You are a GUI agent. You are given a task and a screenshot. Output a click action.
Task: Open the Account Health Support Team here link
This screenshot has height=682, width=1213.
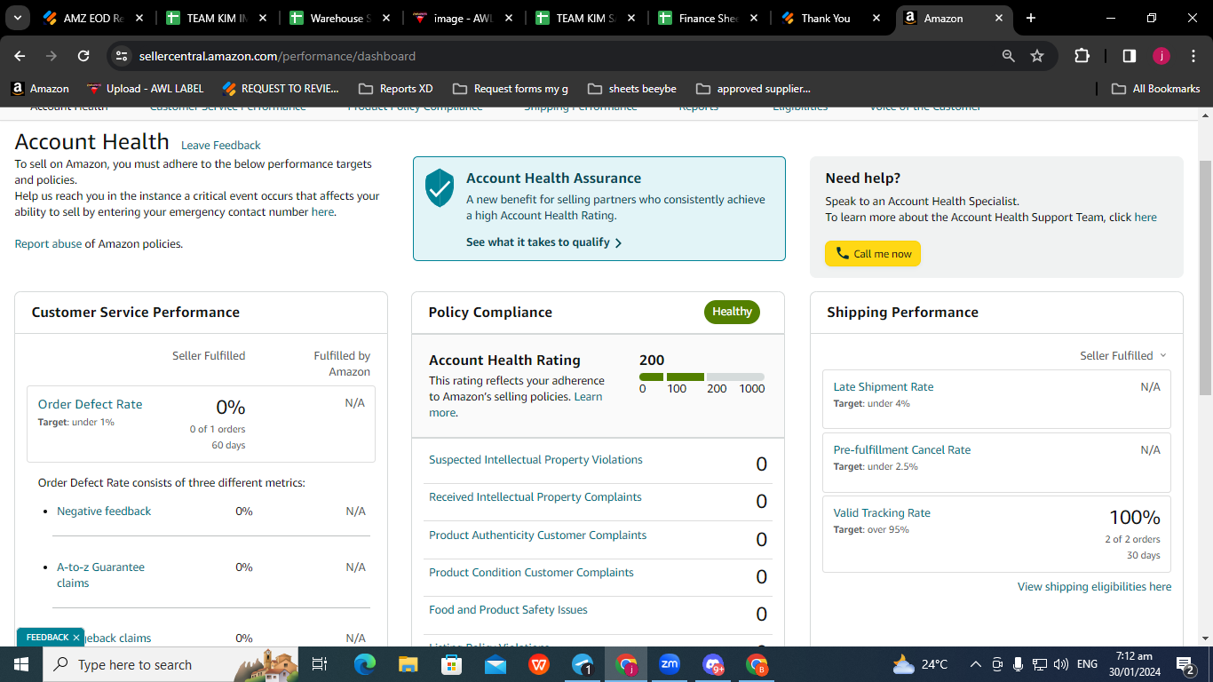click(1146, 218)
